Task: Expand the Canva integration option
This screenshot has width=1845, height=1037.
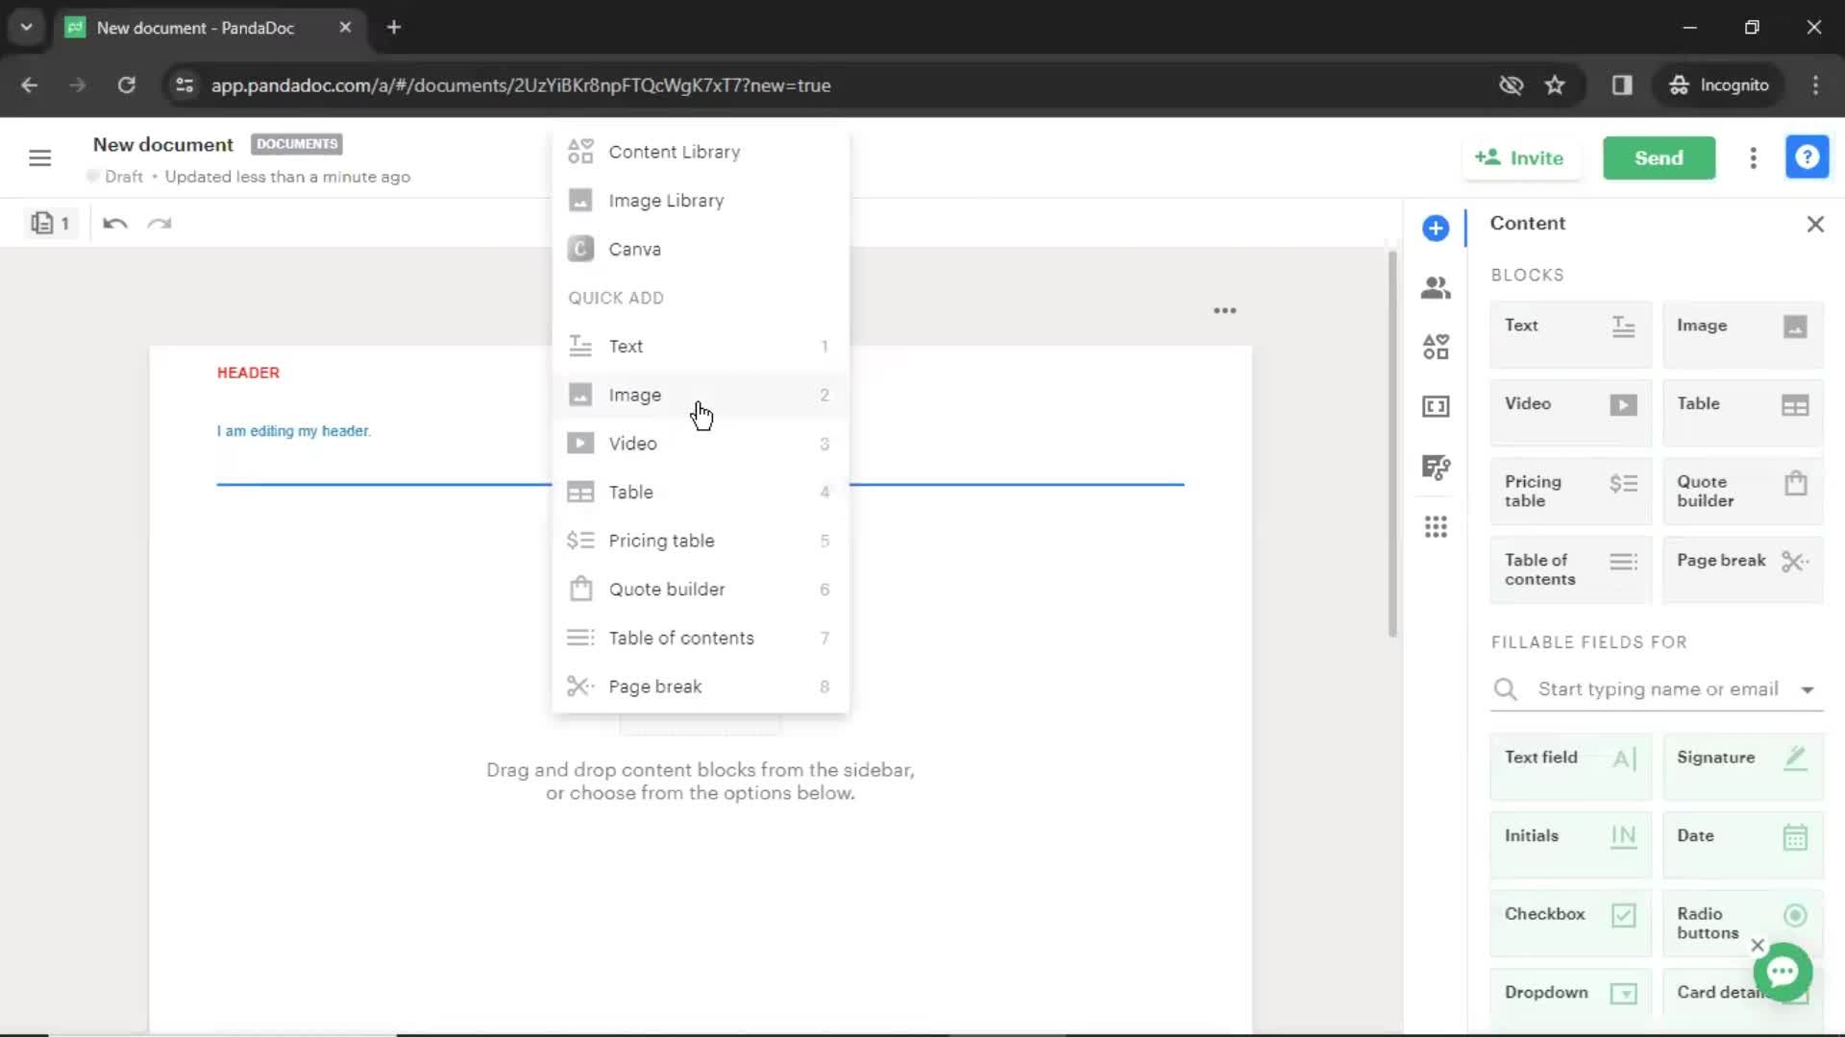Action: [x=635, y=248]
